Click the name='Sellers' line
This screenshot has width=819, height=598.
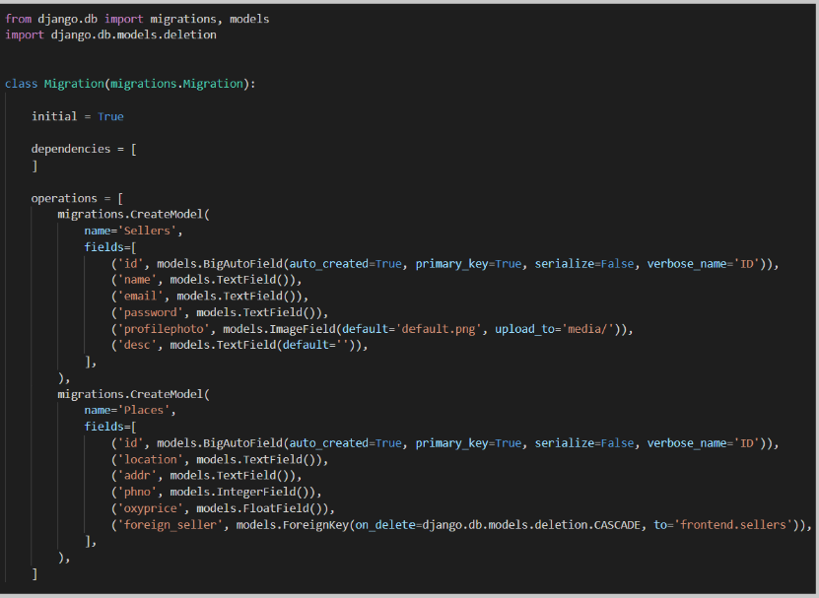[x=133, y=231]
